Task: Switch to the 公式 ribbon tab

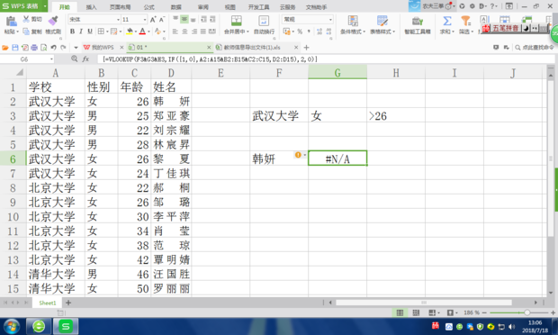Action: click(x=149, y=7)
